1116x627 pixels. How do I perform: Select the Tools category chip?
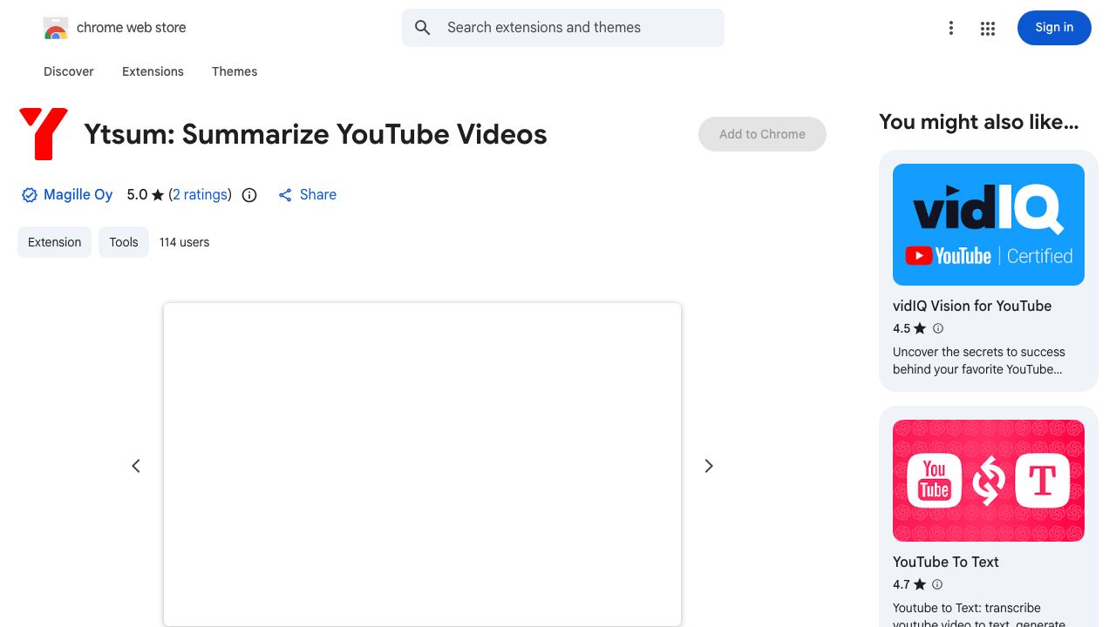(124, 242)
